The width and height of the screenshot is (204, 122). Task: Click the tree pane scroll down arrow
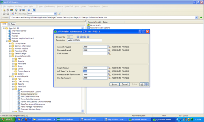pyautogui.click(x=83, y=111)
